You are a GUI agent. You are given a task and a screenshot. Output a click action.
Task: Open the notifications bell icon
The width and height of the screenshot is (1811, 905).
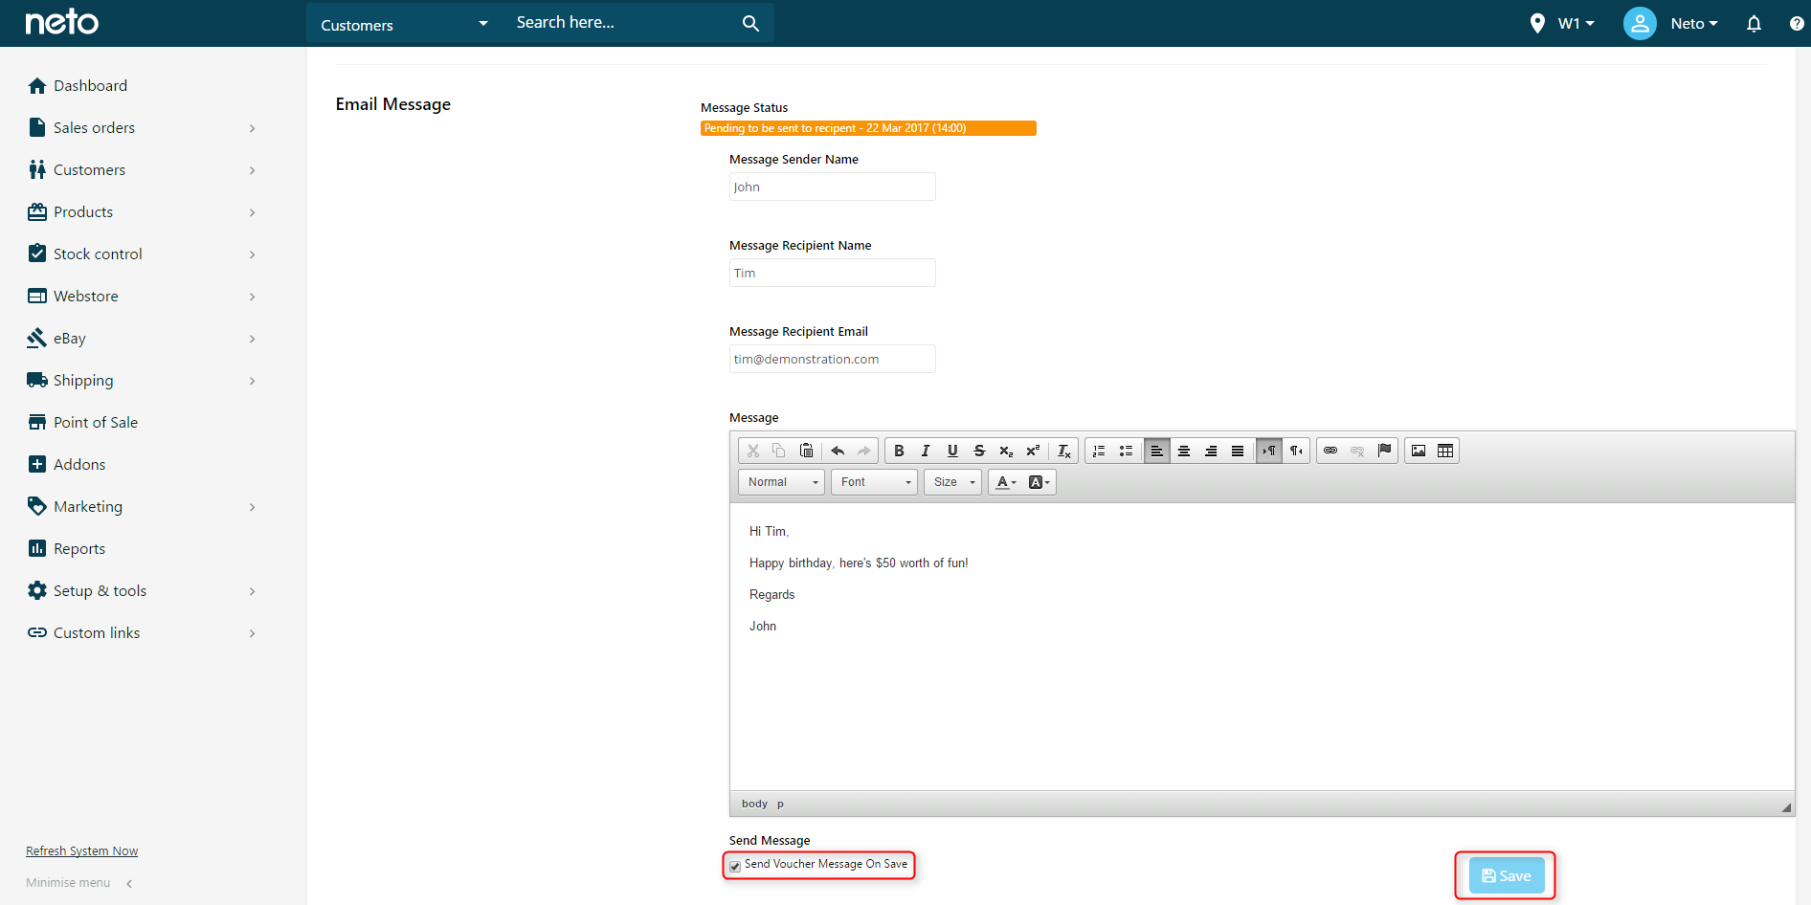click(x=1755, y=23)
